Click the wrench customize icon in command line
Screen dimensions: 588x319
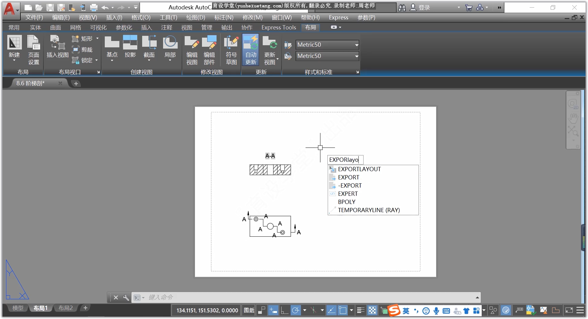point(126,297)
